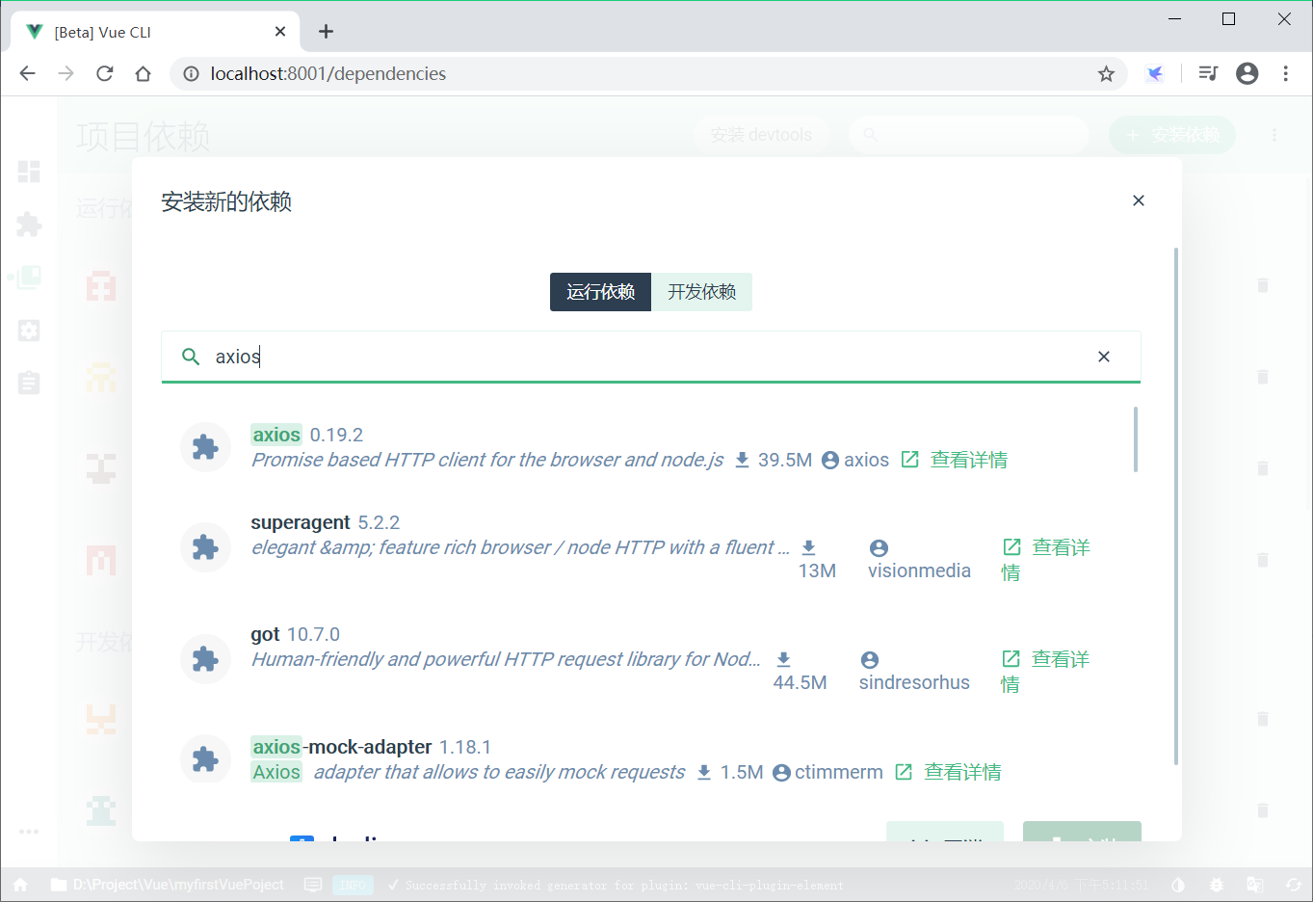Click the bug report icon in status bar
The width and height of the screenshot is (1313, 902).
click(1217, 885)
